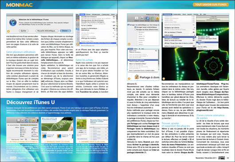The image size is (235, 162).
Task: Toggle the Ping checkbox in Général preferences
Action: coord(32,131)
